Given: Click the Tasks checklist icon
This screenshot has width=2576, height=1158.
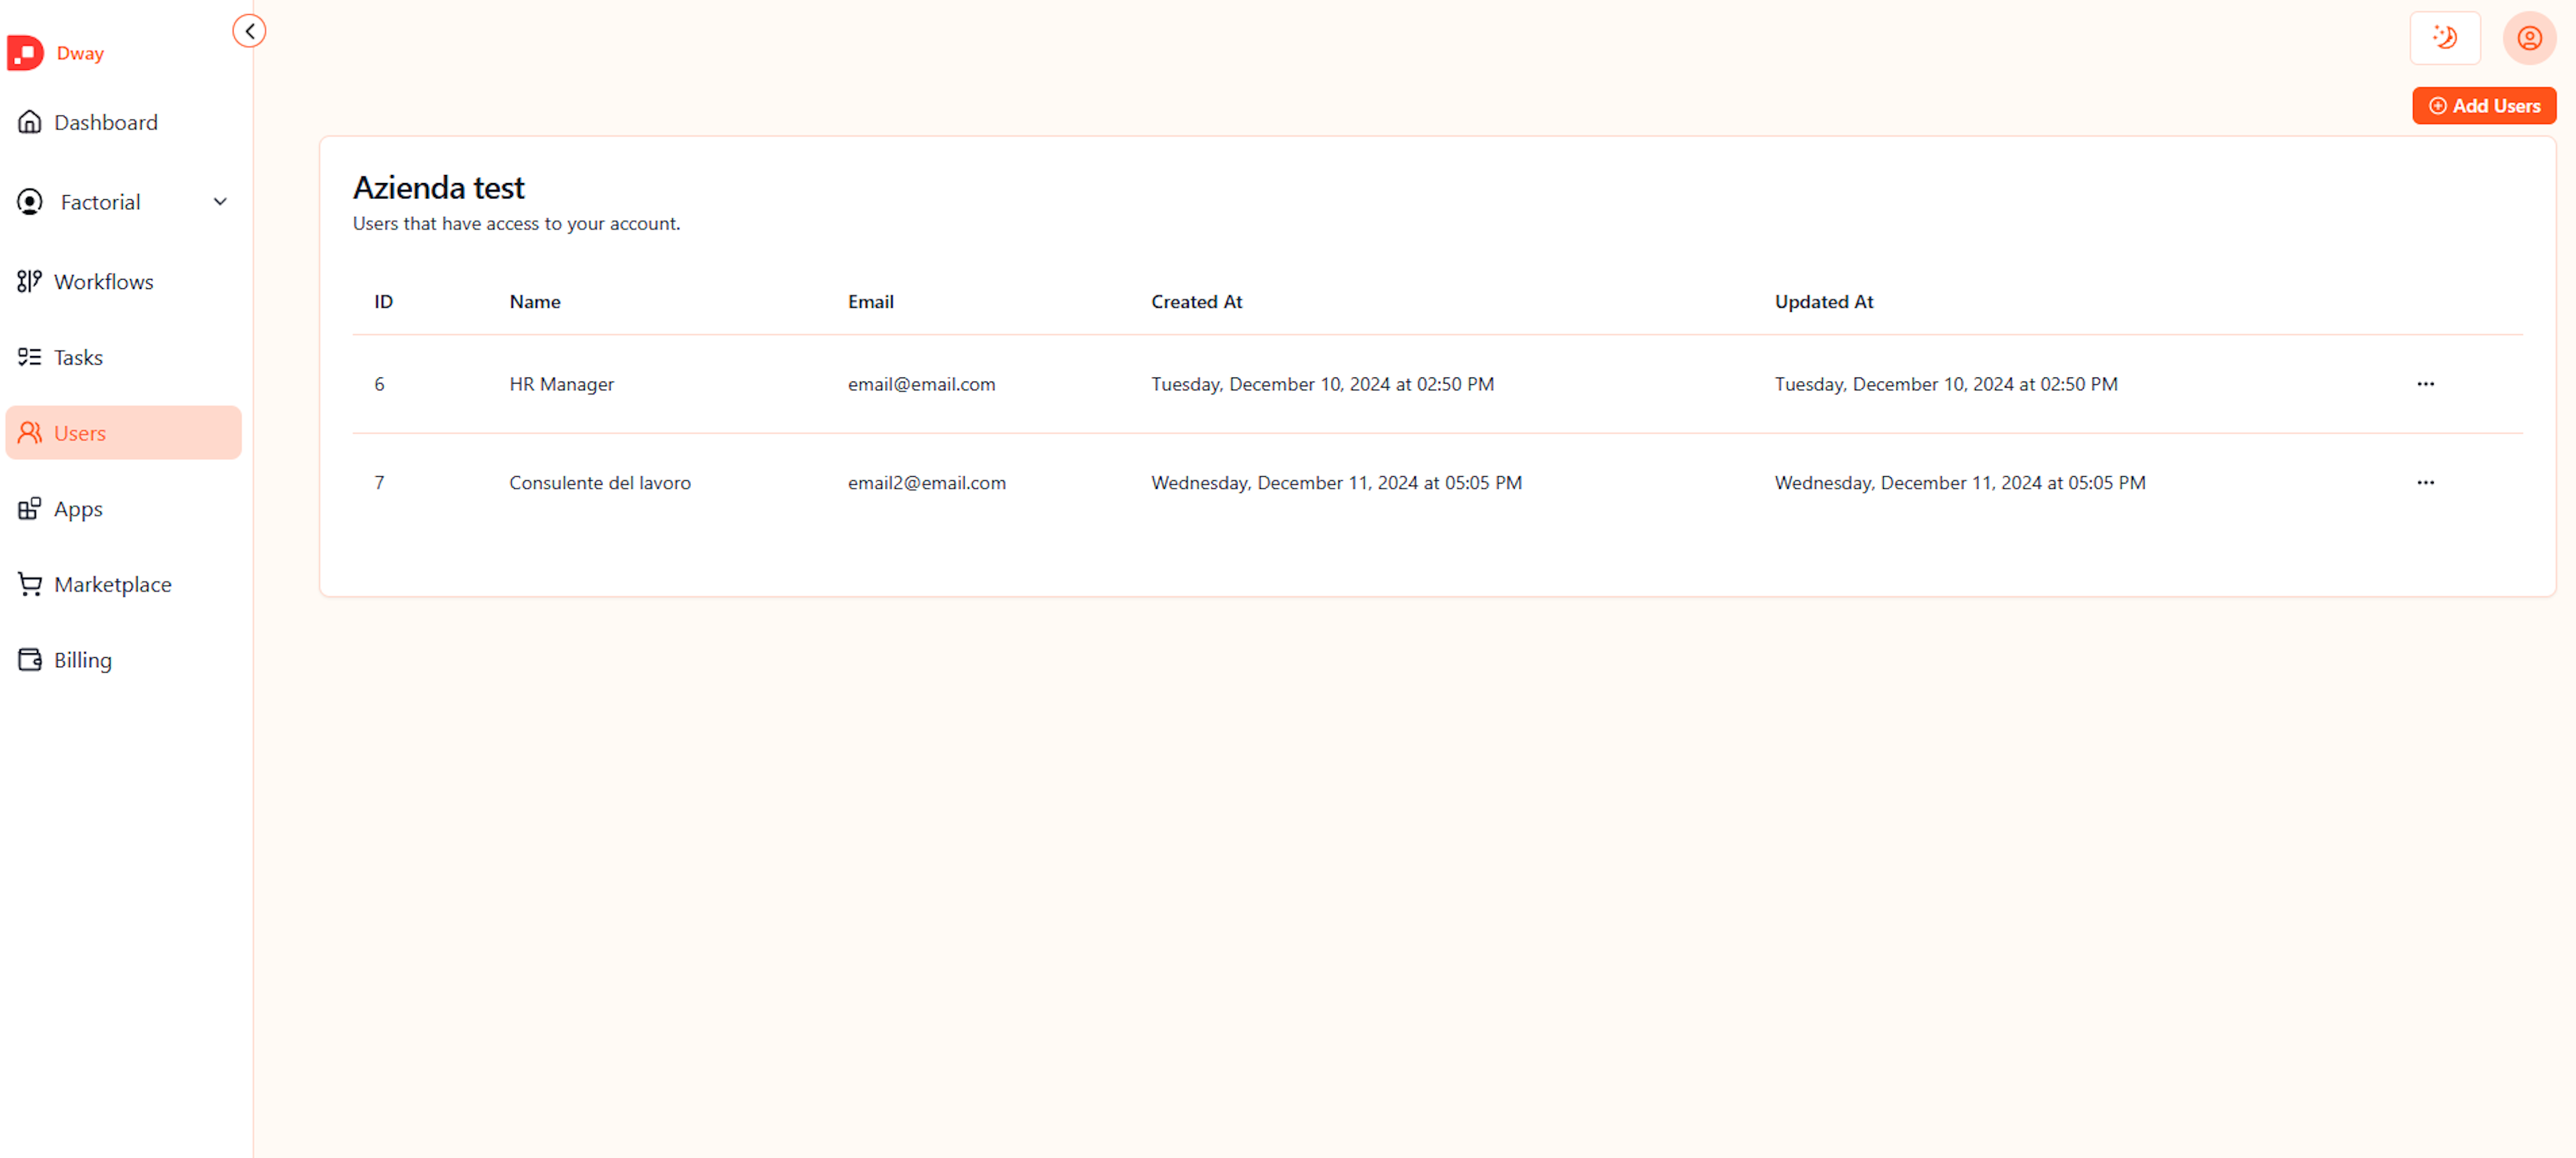Looking at the screenshot, I should [x=30, y=357].
